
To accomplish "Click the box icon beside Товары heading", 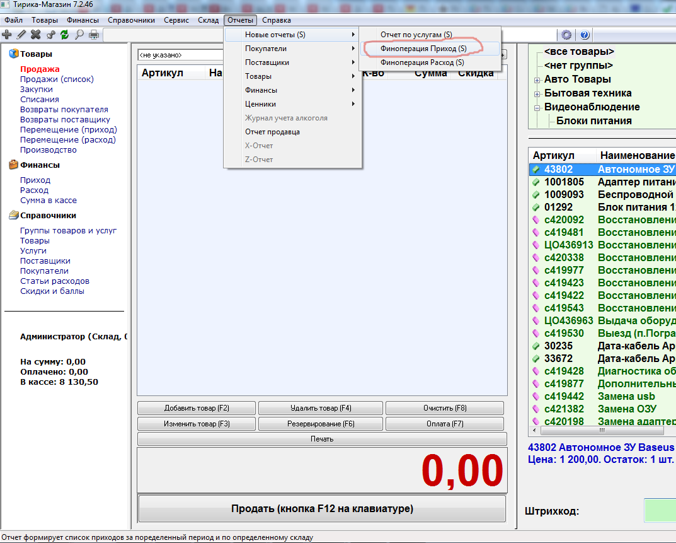I will (x=14, y=54).
